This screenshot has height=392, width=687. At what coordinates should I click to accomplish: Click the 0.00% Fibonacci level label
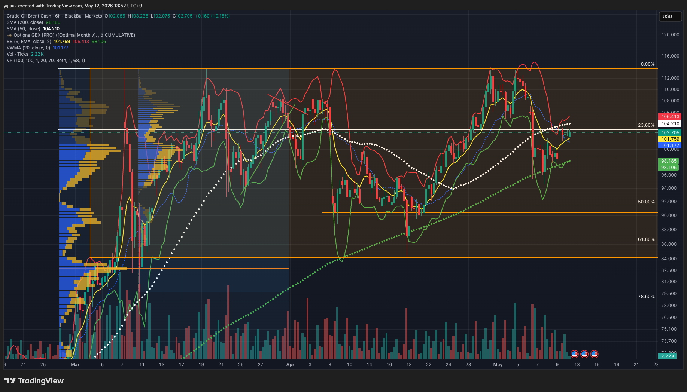[648, 64]
